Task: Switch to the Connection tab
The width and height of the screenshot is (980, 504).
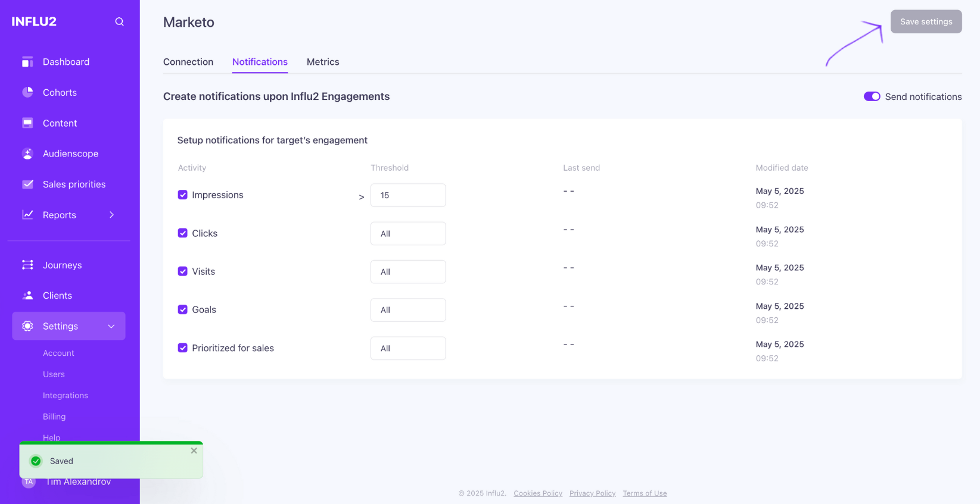Action: [x=188, y=62]
